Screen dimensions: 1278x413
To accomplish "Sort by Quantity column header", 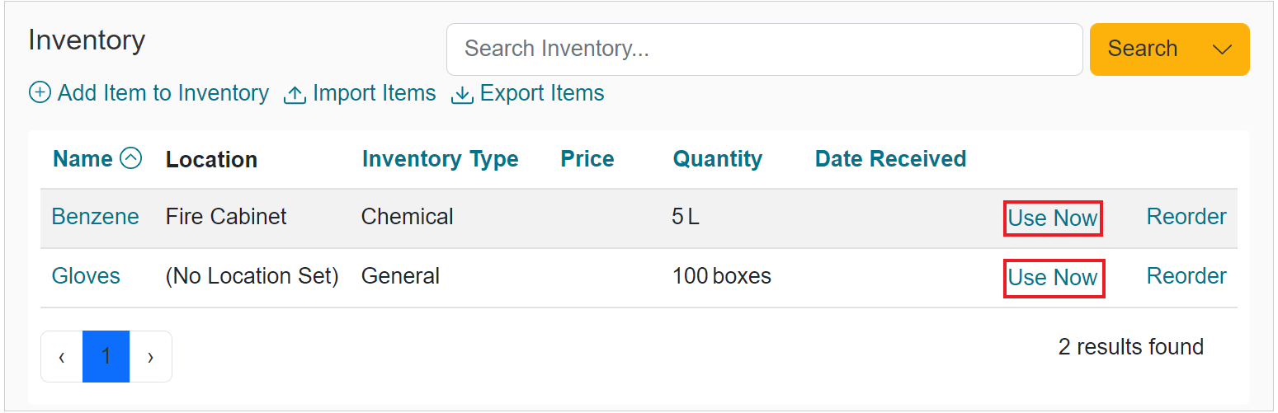I will (718, 159).
